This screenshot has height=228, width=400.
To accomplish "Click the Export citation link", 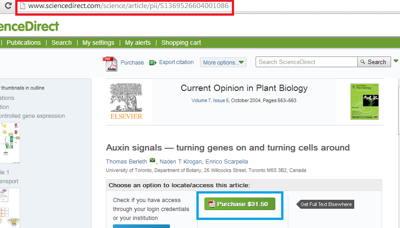I will tap(176, 62).
